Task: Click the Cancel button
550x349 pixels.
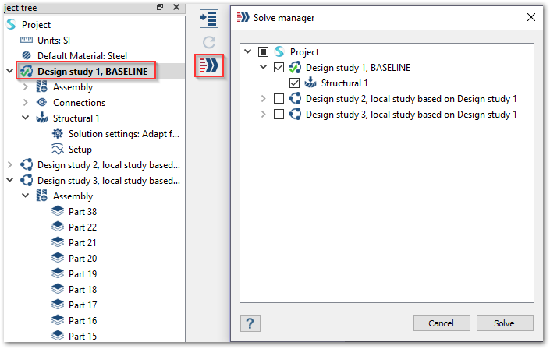Action: 442,323
